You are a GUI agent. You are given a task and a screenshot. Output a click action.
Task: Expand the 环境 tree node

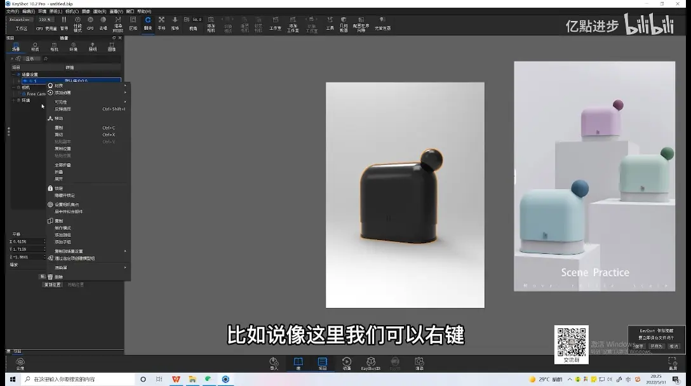(x=13, y=100)
